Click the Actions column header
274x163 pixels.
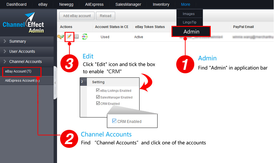(x=66, y=27)
